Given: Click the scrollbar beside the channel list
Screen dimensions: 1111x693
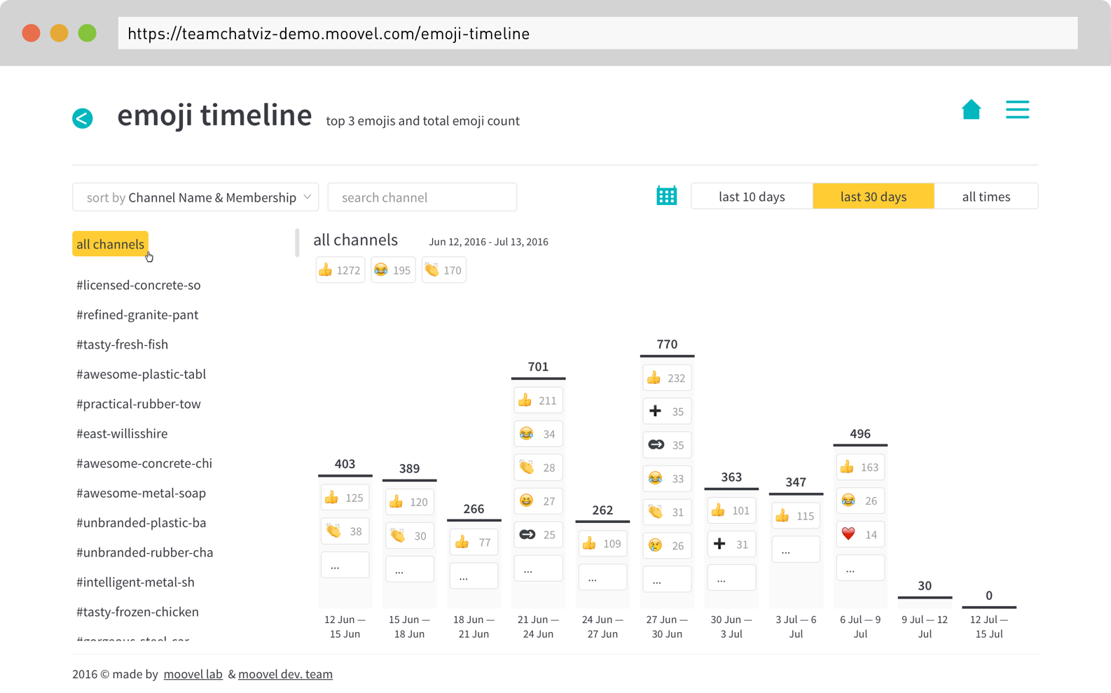Looking at the screenshot, I should point(297,241).
